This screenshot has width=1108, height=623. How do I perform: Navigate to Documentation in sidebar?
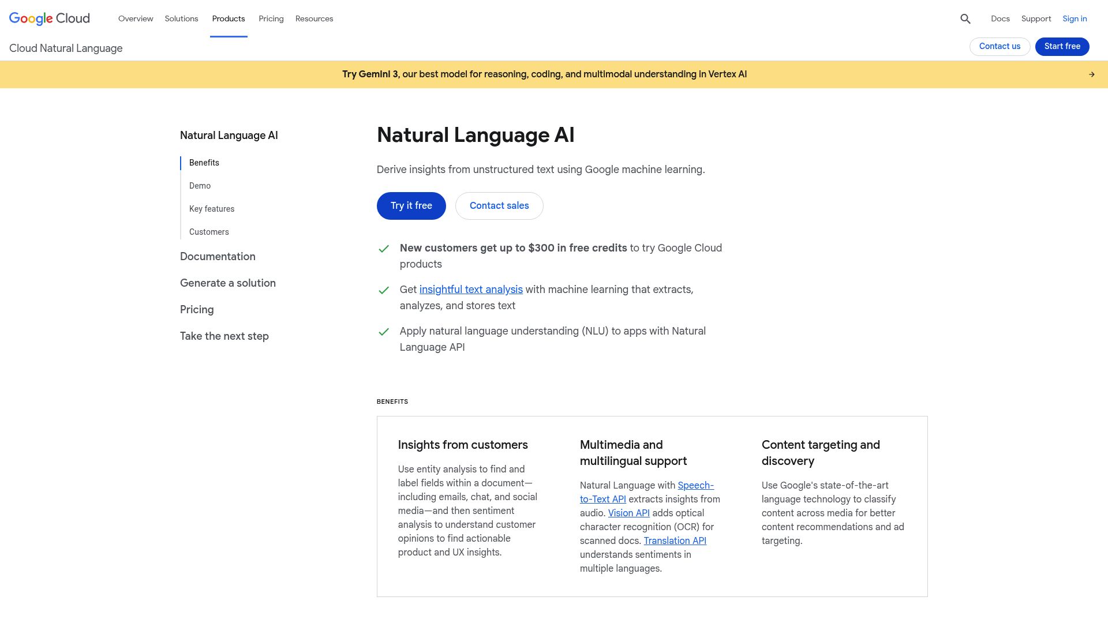click(218, 256)
